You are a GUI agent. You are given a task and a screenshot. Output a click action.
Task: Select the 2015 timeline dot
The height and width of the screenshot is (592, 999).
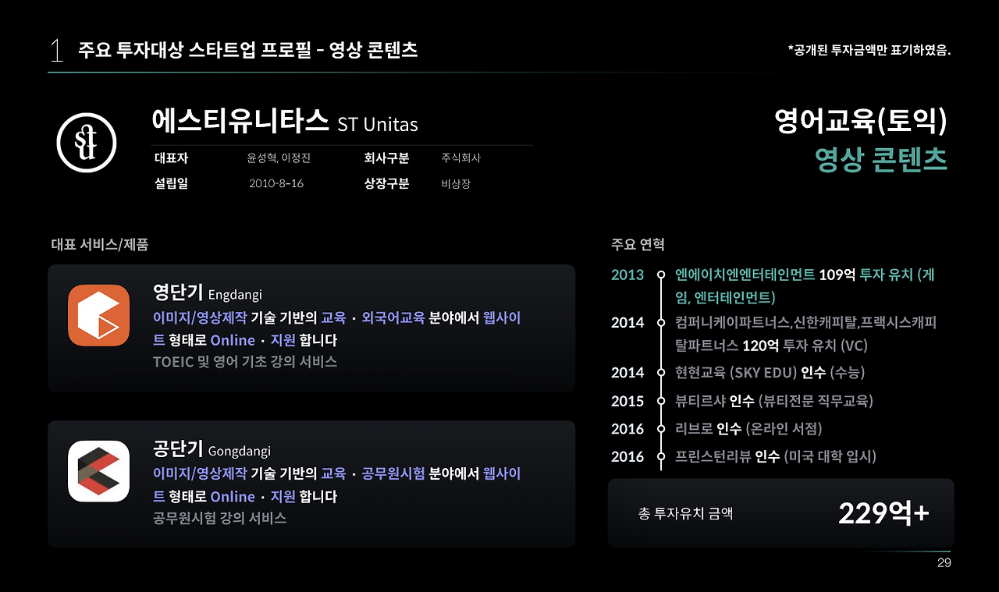(661, 401)
